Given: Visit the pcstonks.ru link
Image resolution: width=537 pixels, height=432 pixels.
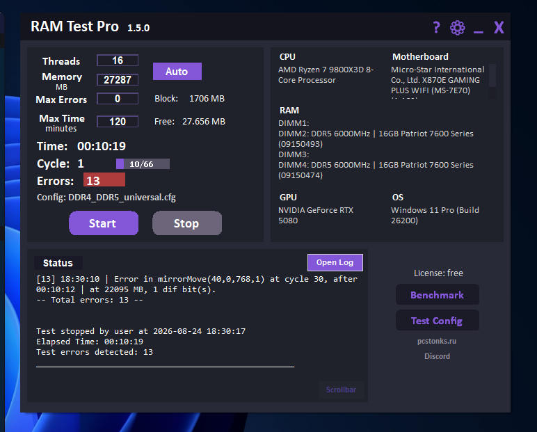Looking at the screenshot, I should (x=437, y=341).
